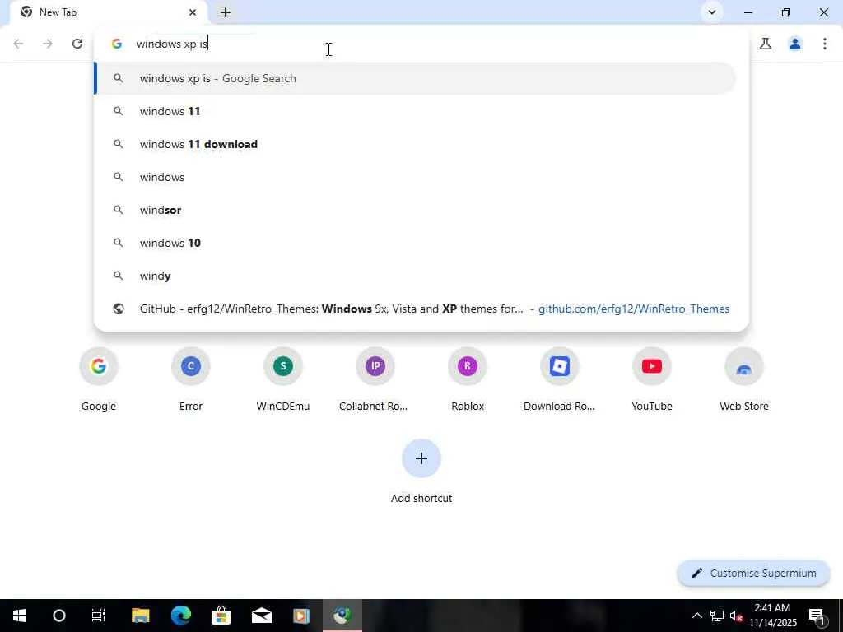The image size is (843, 632).
Task: Click the Supermium browser taskbar icon
Action: pos(342,616)
